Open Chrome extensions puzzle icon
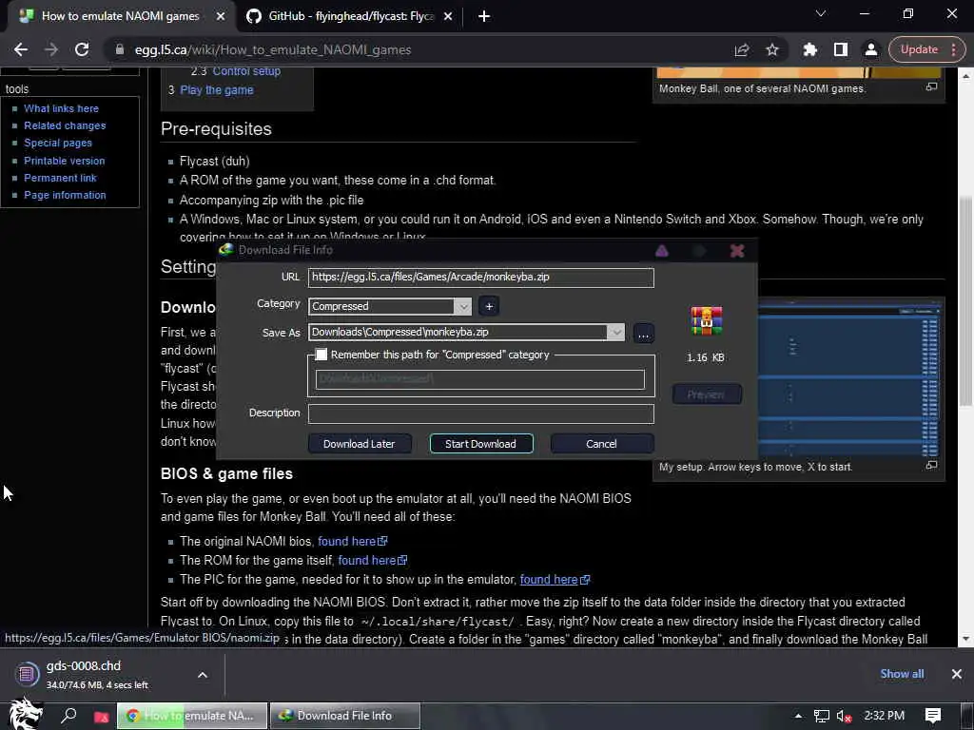974x730 pixels. 809,49
